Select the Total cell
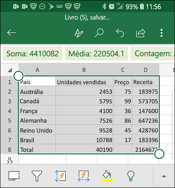 click(37, 149)
